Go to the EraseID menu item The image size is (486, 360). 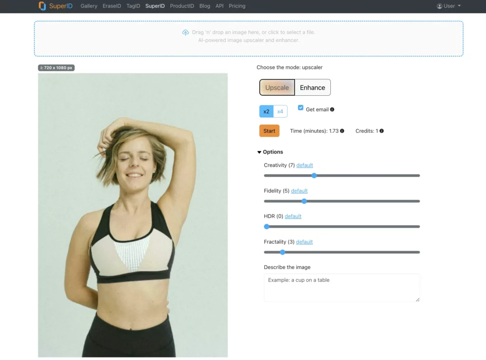tap(112, 6)
